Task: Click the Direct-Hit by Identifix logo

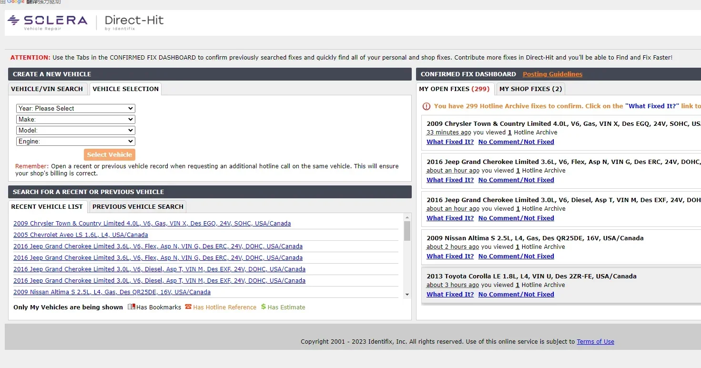Action: click(134, 22)
